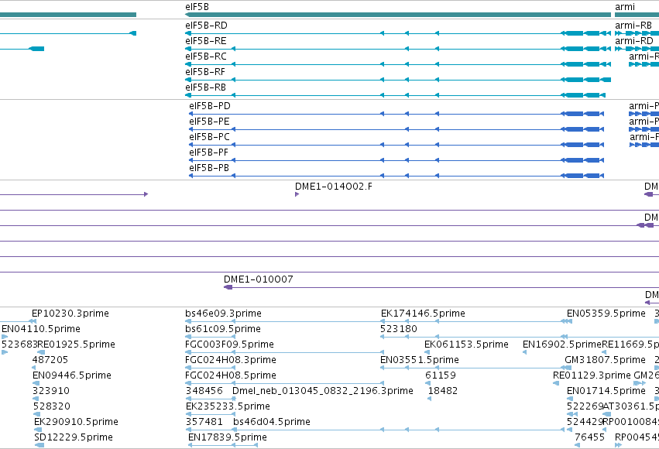Image resolution: width=659 pixels, height=449 pixels.
Task: Click the 523180 feature label
Action: pyautogui.click(x=399, y=329)
